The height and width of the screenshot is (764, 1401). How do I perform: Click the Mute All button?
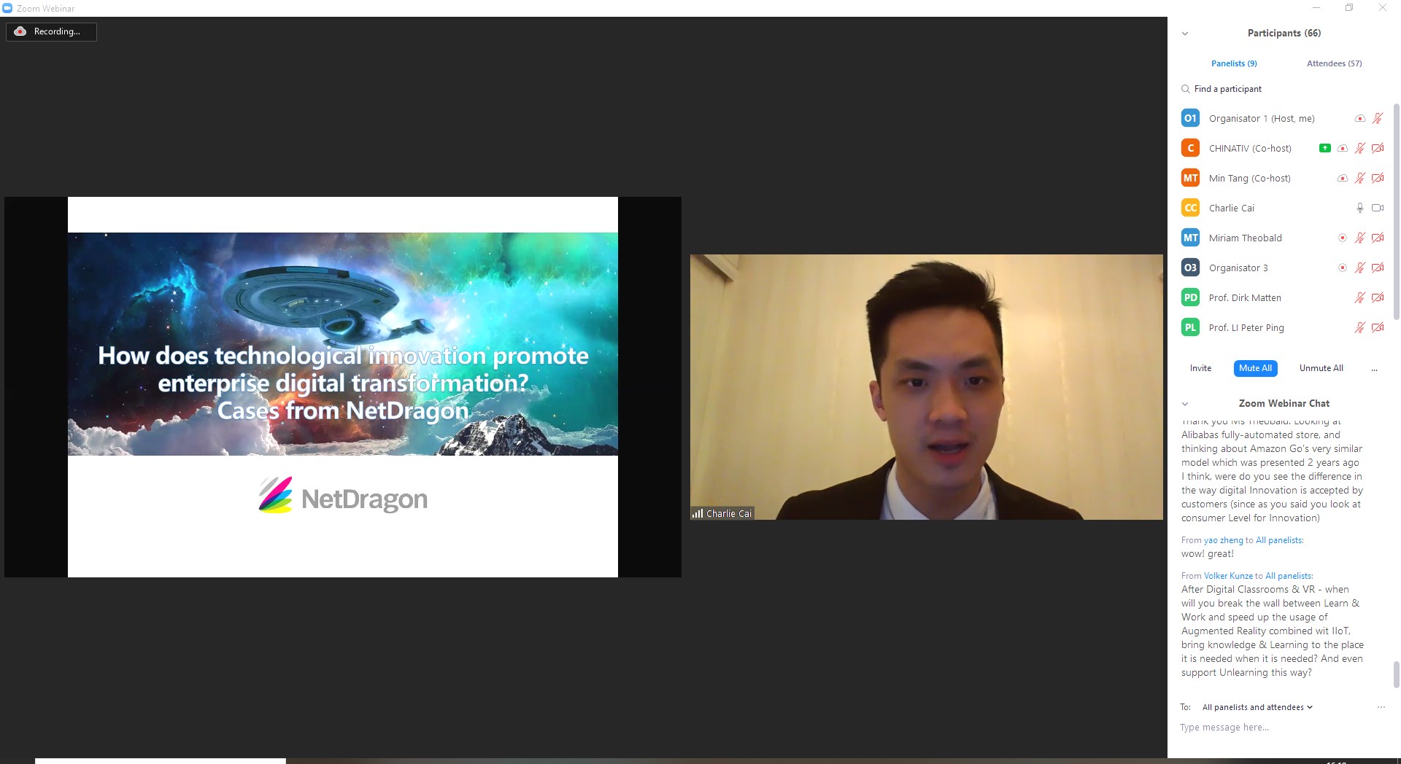click(1255, 368)
